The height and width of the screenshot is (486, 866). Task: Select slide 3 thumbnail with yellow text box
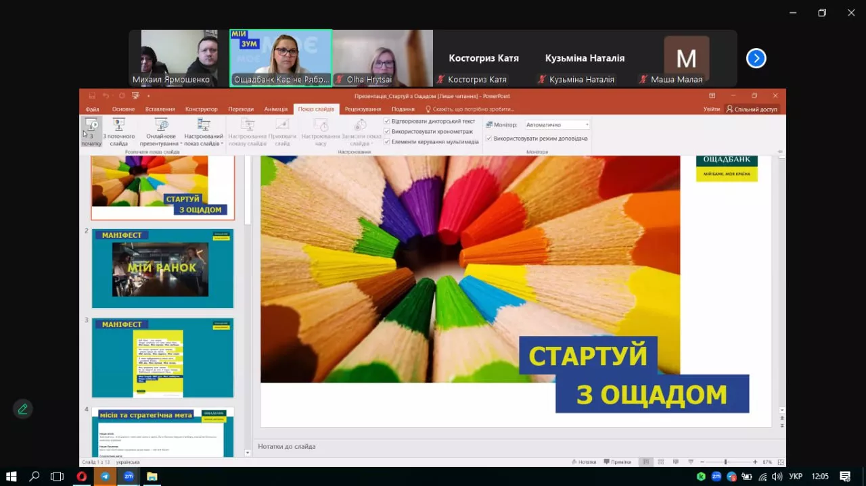click(163, 358)
